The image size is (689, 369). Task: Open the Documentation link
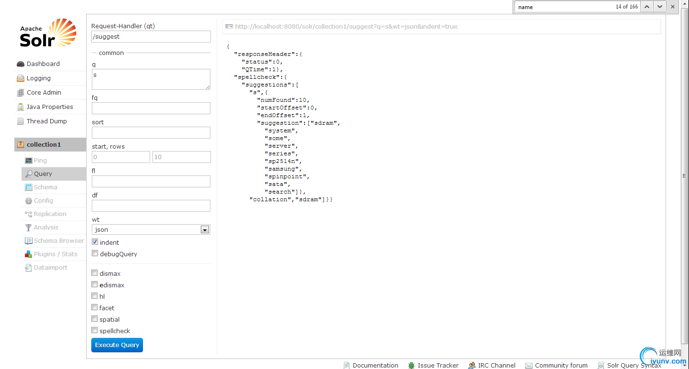375,366
